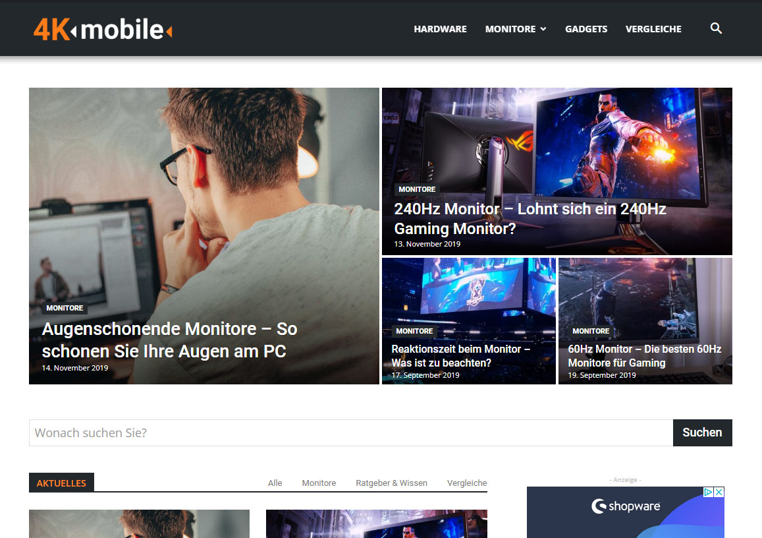Open the Hardware menu item
Screen dimensions: 762x538
click(441, 29)
